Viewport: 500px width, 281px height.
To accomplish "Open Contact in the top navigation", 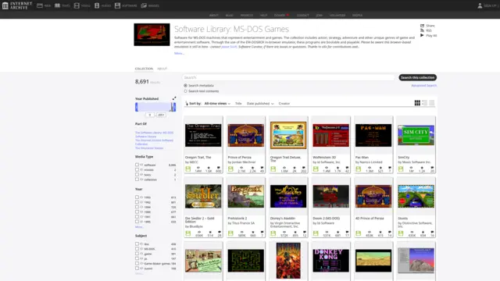I will tap(302, 16).
